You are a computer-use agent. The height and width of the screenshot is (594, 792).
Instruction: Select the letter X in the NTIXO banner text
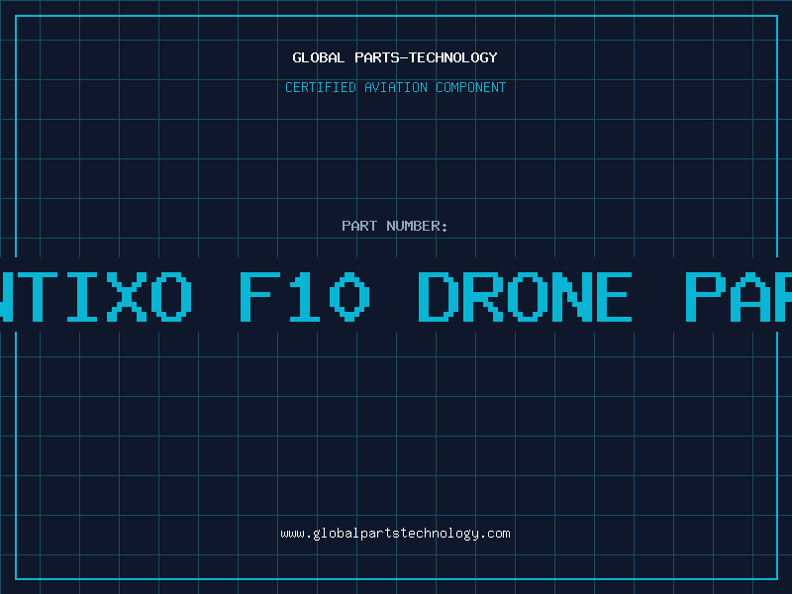coord(127,297)
